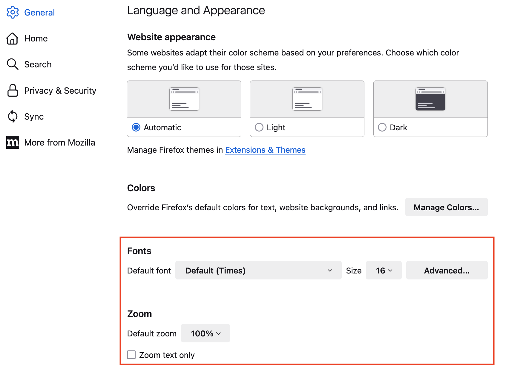Image resolution: width=506 pixels, height=371 pixels.
Task: Click the Fonts section heading
Action: pos(139,251)
